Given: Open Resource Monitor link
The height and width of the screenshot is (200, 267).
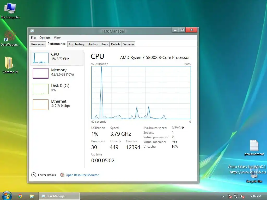Looking at the screenshot, I should pyautogui.click(x=82, y=175).
